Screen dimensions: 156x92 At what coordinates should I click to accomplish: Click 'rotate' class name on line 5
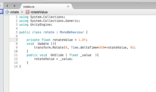(49, 32)
